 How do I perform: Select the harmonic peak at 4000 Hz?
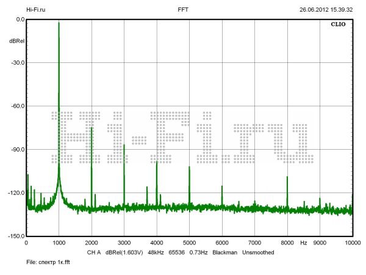(157, 163)
